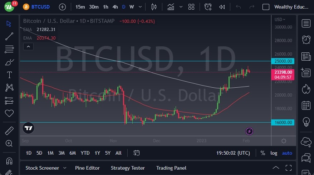Select the text annotation tool

(9, 75)
